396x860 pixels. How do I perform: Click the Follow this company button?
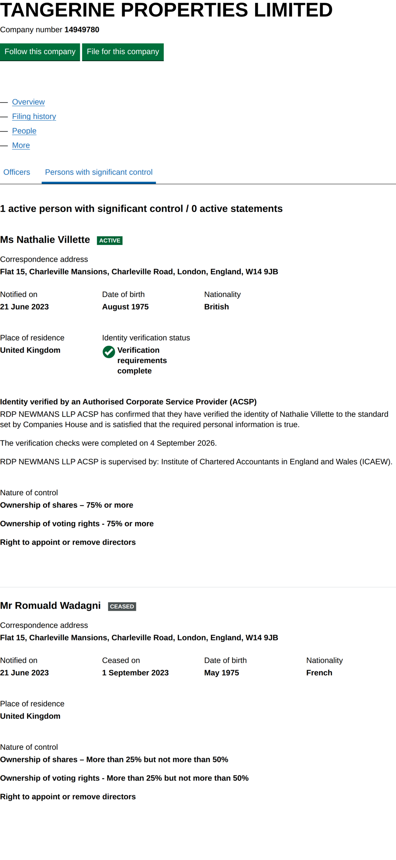pyautogui.click(x=40, y=52)
